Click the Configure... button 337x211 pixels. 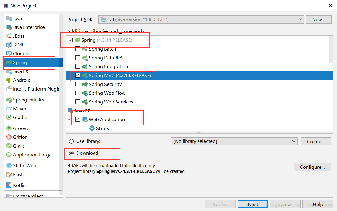pos(312,167)
